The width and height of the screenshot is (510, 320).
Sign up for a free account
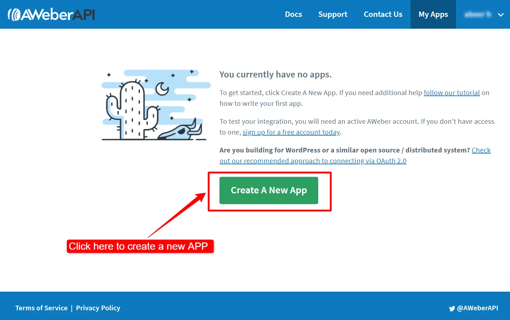pyautogui.click(x=291, y=132)
